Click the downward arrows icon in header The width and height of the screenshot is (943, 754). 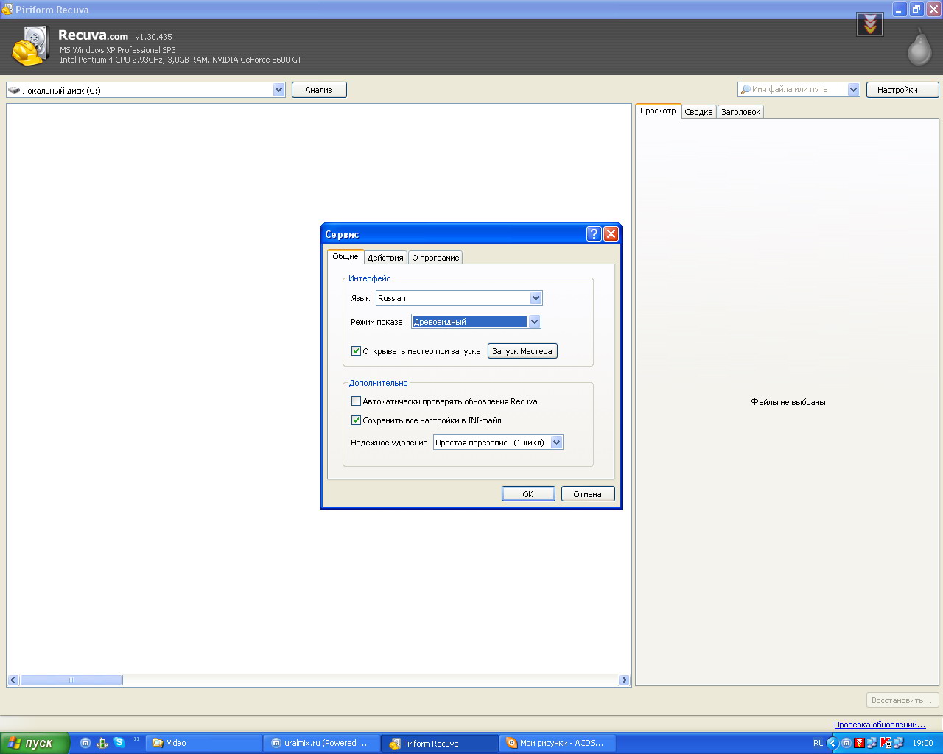coord(870,24)
